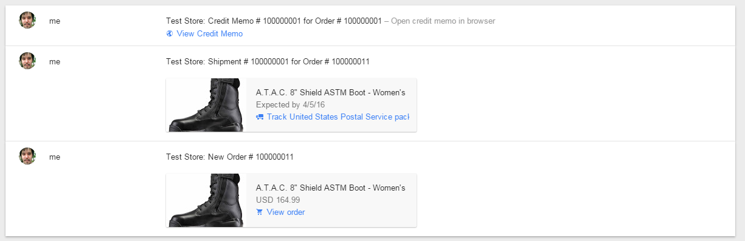Open the New Order # 100000011 email subject
Image resolution: width=745 pixels, height=241 pixels.
(x=230, y=157)
